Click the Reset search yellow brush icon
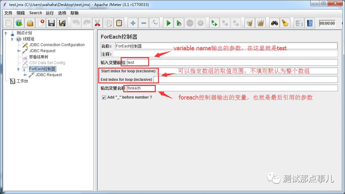This screenshot has height=194, width=345. pos(285,23)
